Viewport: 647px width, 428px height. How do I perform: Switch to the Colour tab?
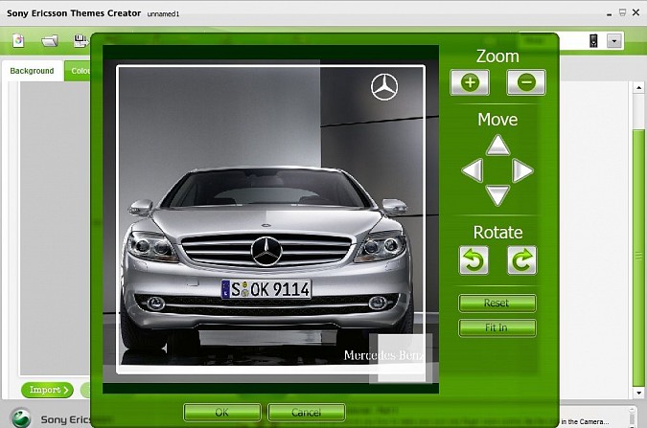[x=78, y=71]
